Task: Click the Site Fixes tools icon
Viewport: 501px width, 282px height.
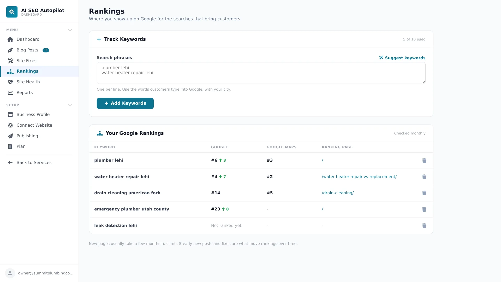Action: [10, 61]
